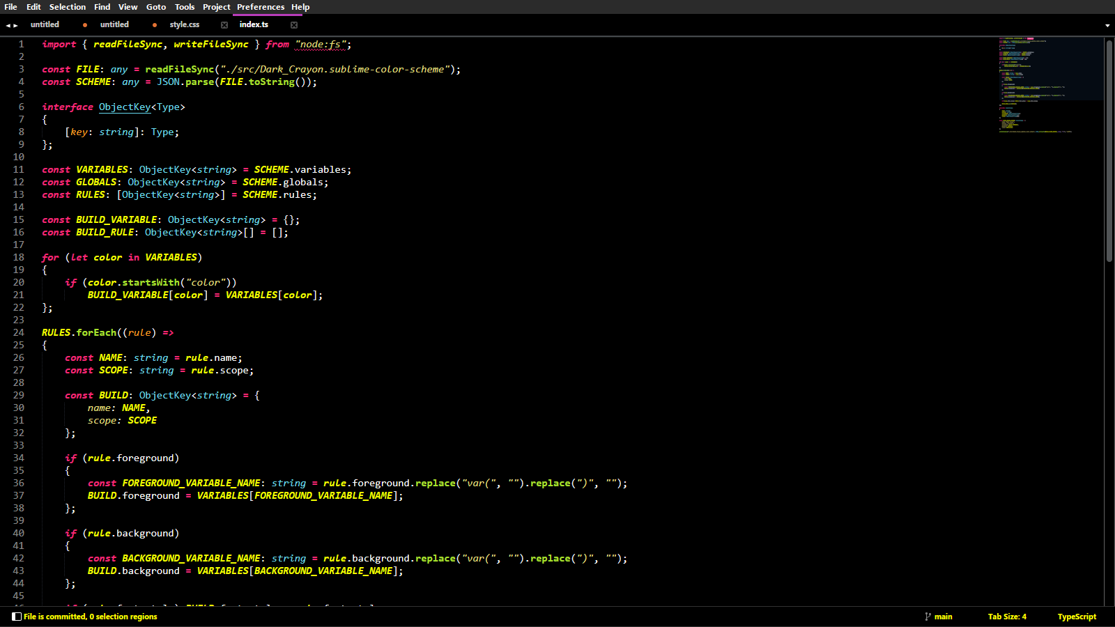
Task: Open the Find menu
Action: click(x=102, y=7)
